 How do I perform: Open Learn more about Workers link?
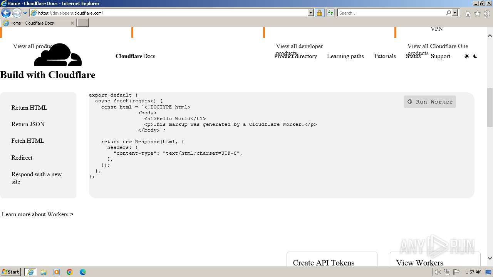coord(37,214)
